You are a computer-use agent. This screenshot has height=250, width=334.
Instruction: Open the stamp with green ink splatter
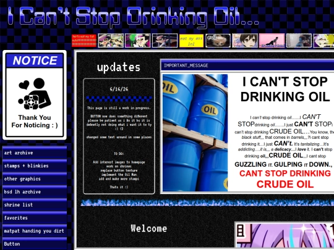[137, 40]
